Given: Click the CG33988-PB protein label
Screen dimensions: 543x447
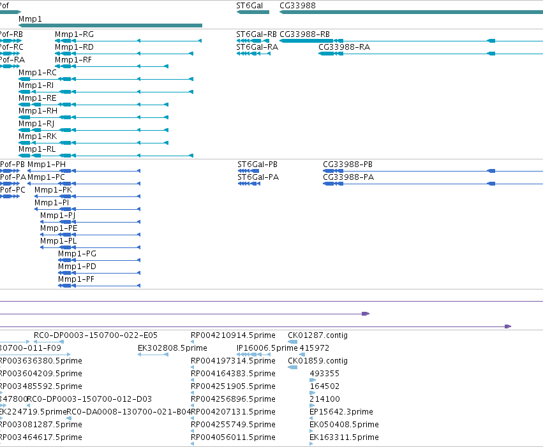Looking at the screenshot, I should coord(348,165).
